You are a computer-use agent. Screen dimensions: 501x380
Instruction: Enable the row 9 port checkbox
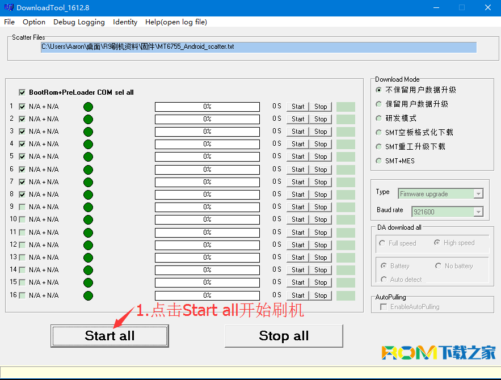[x=22, y=207]
